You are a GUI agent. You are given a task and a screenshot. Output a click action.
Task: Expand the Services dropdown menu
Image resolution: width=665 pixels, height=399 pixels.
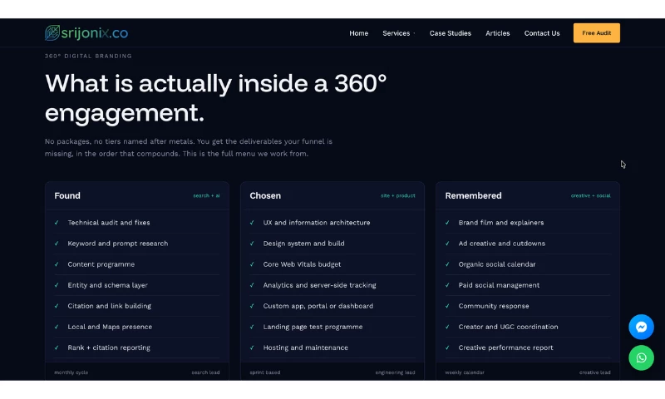click(x=399, y=33)
